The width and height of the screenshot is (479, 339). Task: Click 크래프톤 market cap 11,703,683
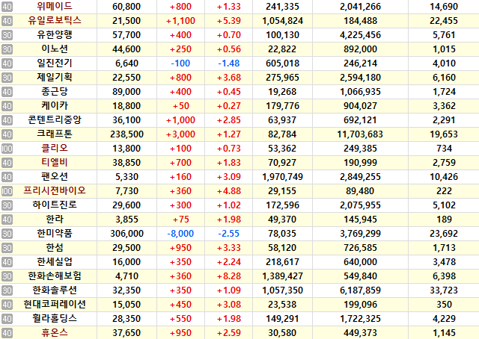coord(360,134)
